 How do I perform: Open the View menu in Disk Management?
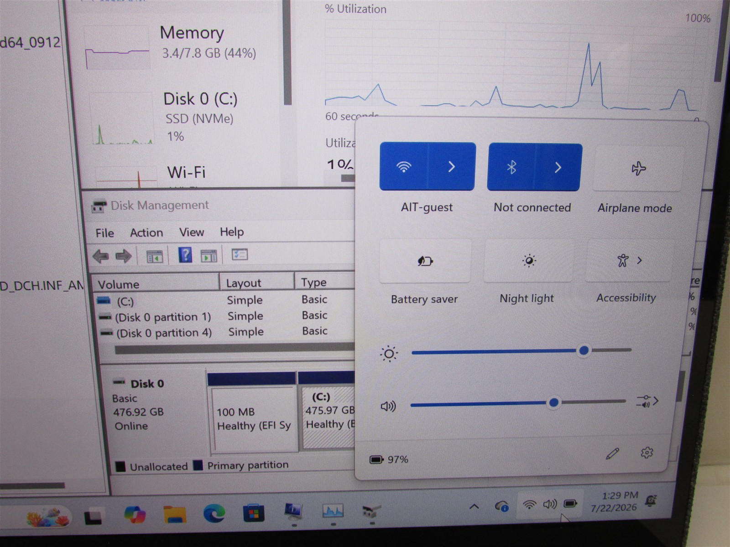coord(192,232)
